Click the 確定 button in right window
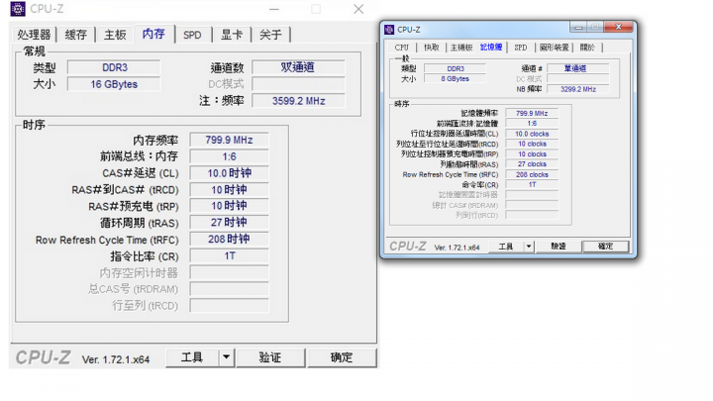 [606, 247]
